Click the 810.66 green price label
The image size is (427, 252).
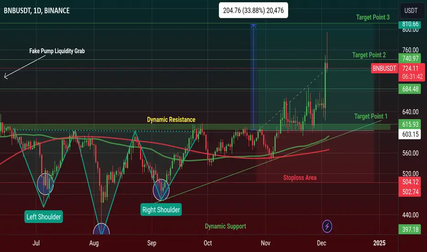click(x=410, y=24)
